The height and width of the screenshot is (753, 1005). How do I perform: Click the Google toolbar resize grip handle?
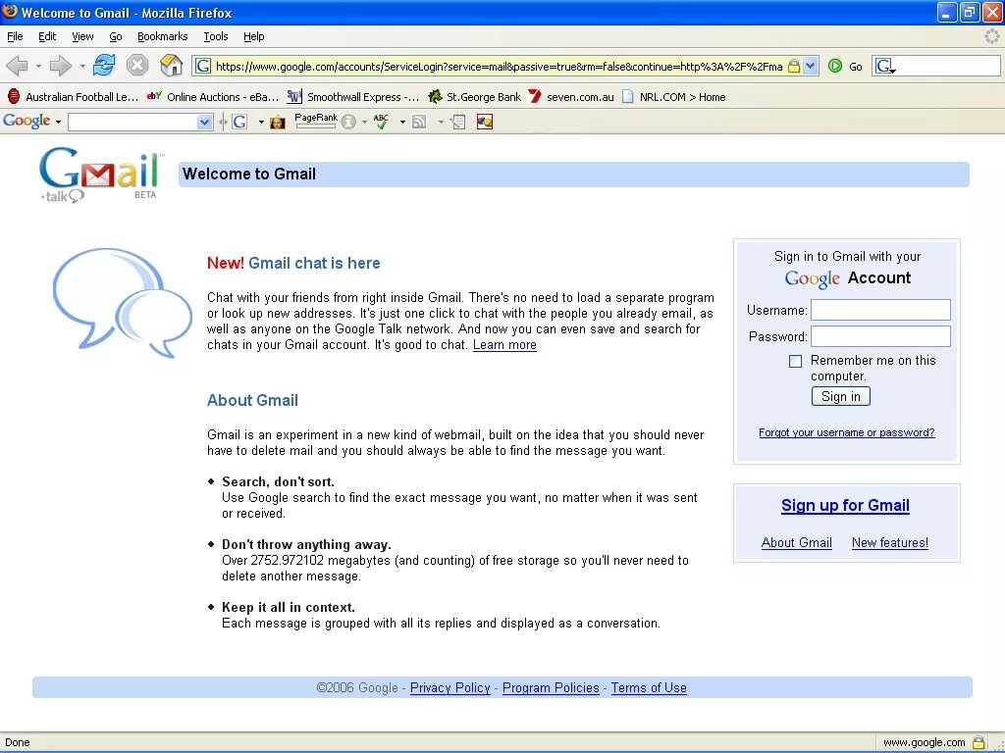[x=223, y=122]
